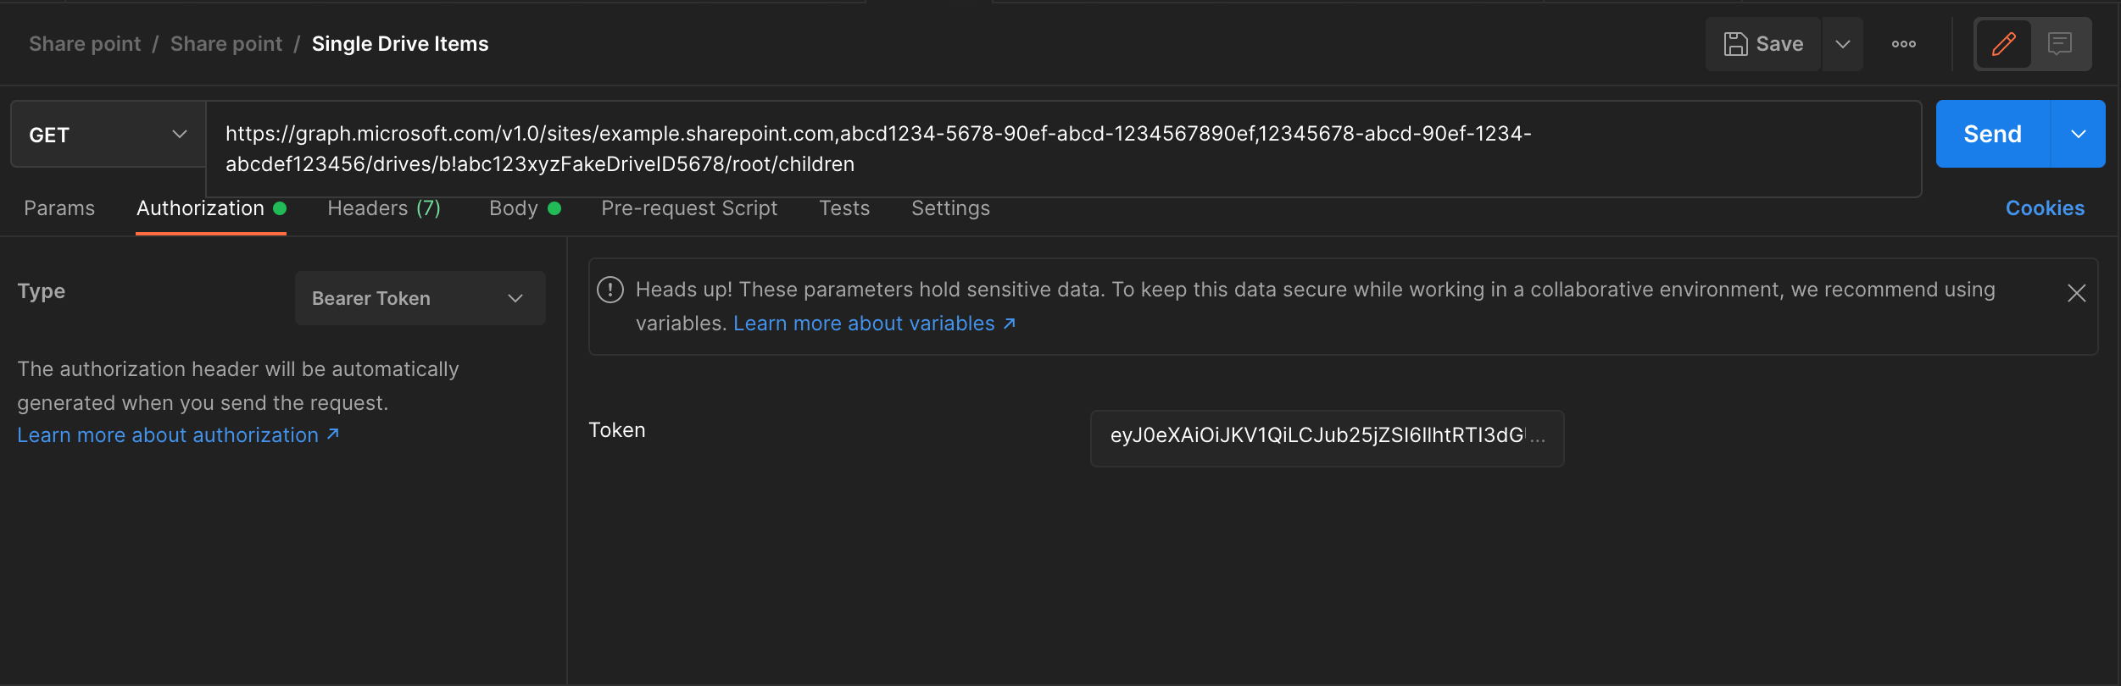2121x686 pixels.
Task: Select the Authorization tab
Action: point(211,208)
